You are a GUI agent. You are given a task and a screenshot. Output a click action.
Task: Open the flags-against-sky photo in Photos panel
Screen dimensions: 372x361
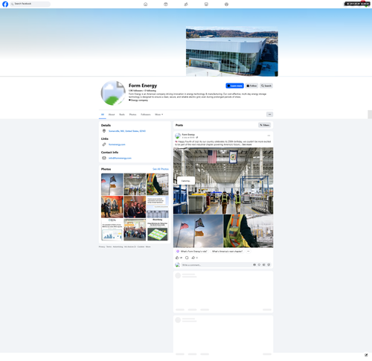click(x=112, y=184)
